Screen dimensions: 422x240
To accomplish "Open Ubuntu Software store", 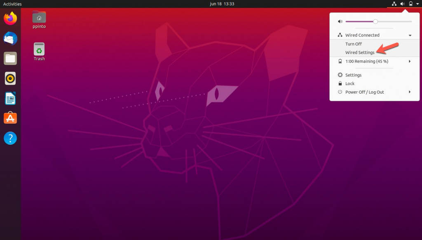I will tap(10, 118).
